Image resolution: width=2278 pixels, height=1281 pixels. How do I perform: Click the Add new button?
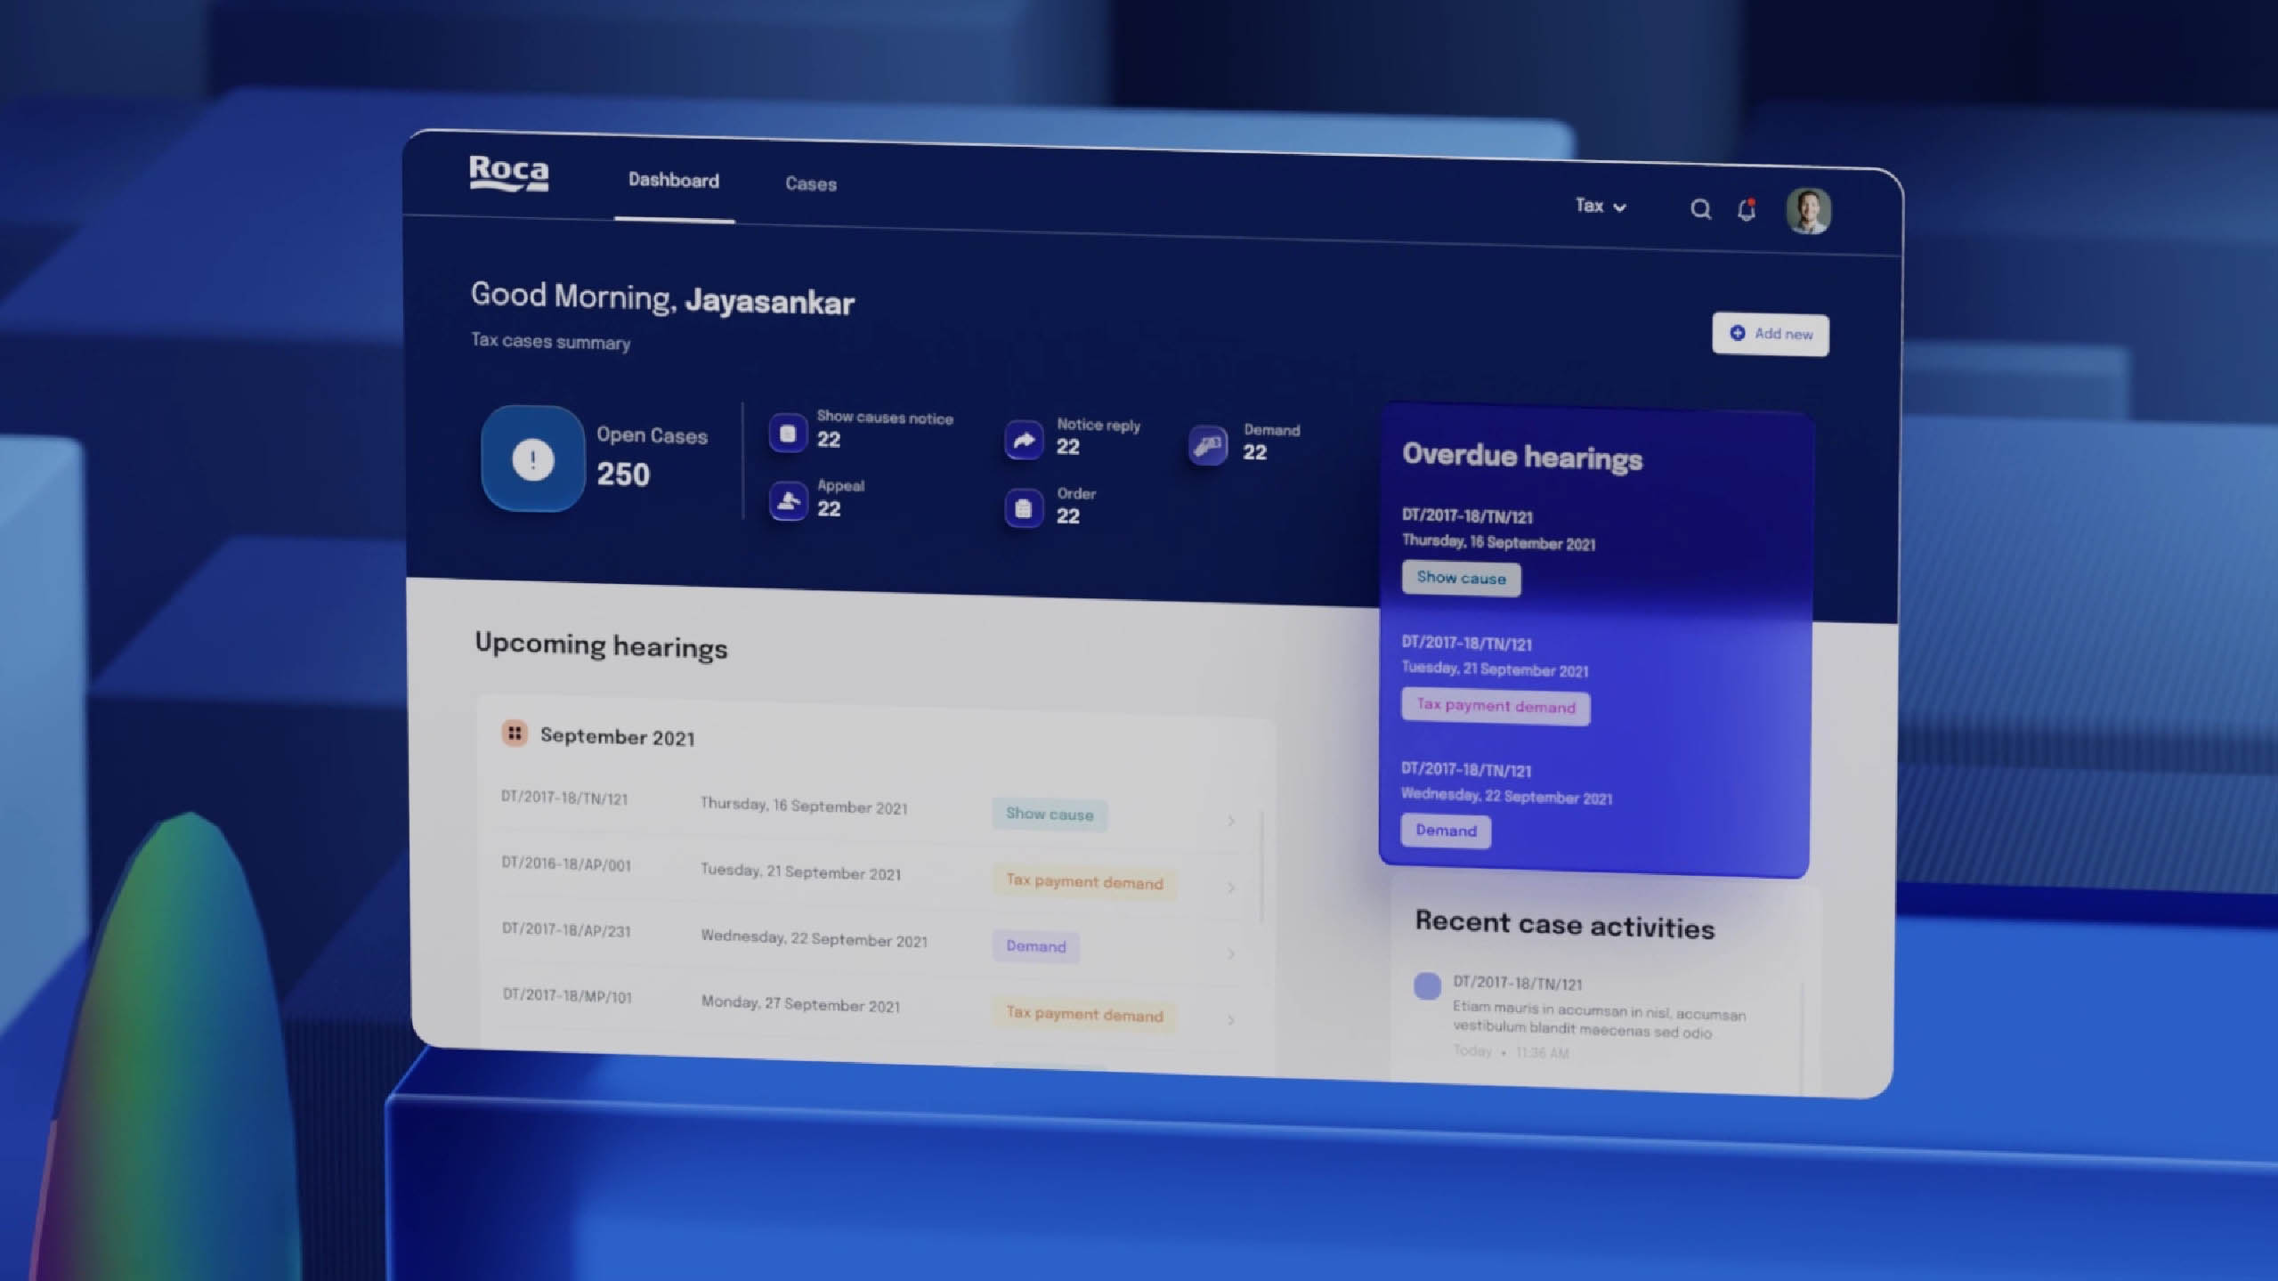click(x=1770, y=334)
